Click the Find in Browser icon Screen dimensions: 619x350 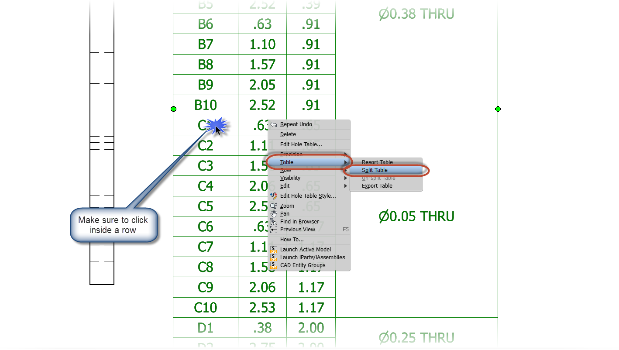pos(274,221)
